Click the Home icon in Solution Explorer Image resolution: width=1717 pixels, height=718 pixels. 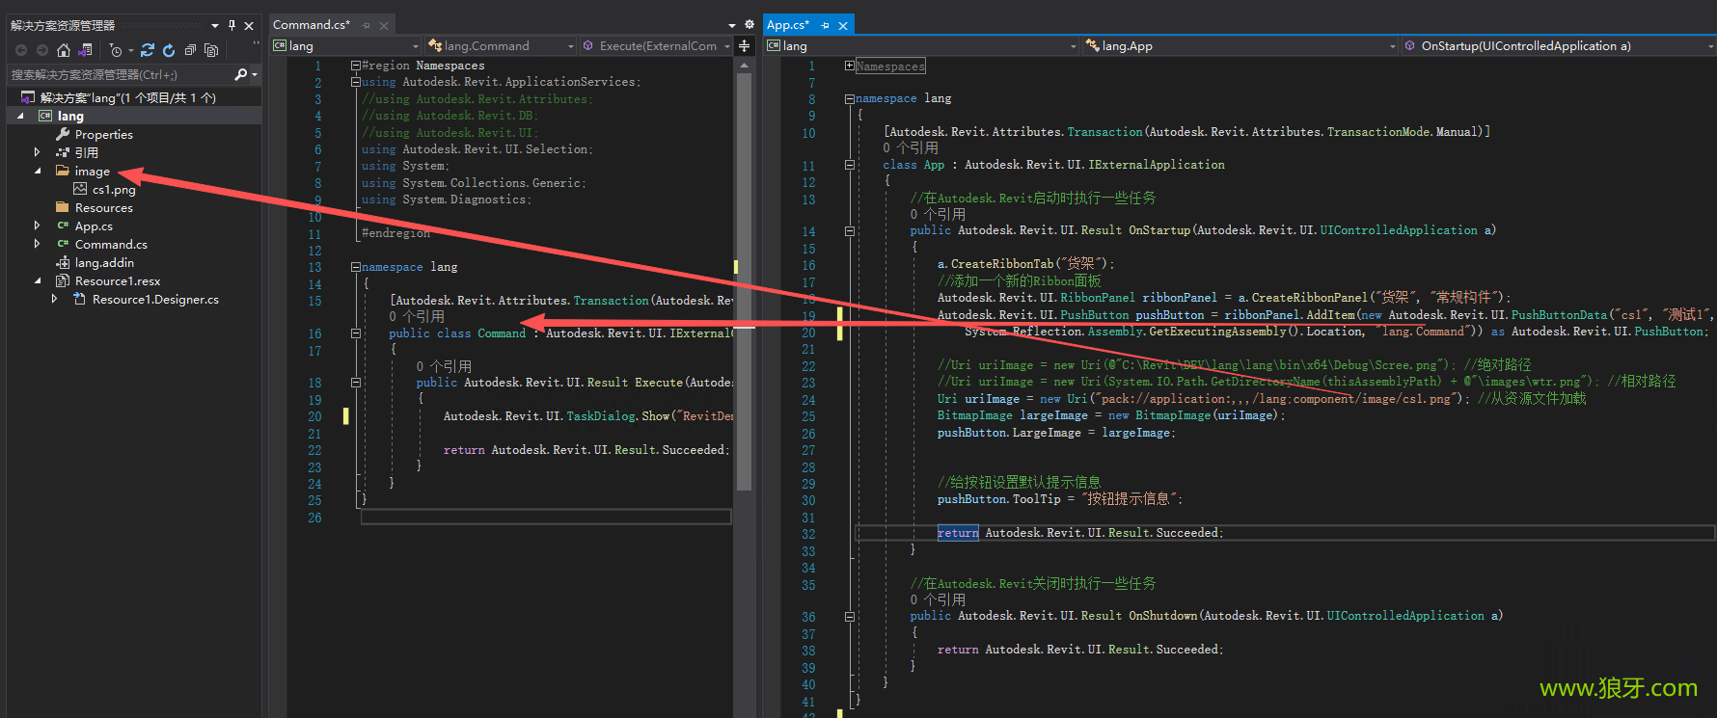tap(64, 50)
